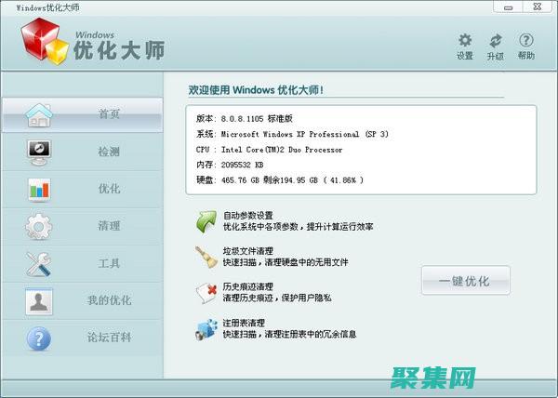Viewport: 558px width, 398px height.
Task: Click the 注册表清理 blue cubes icon
Action: (x=206, y=329)
